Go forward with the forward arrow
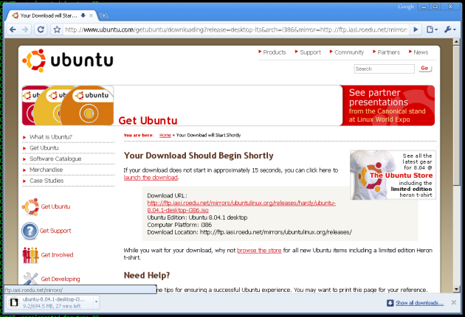This screenshot has width=465, height=317. point(25,29)
